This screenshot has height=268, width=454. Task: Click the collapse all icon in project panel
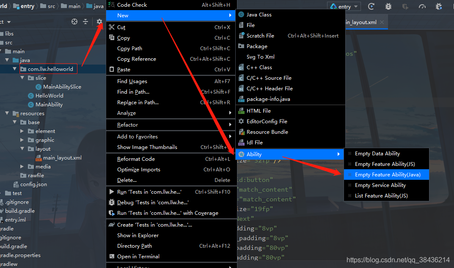85,22
